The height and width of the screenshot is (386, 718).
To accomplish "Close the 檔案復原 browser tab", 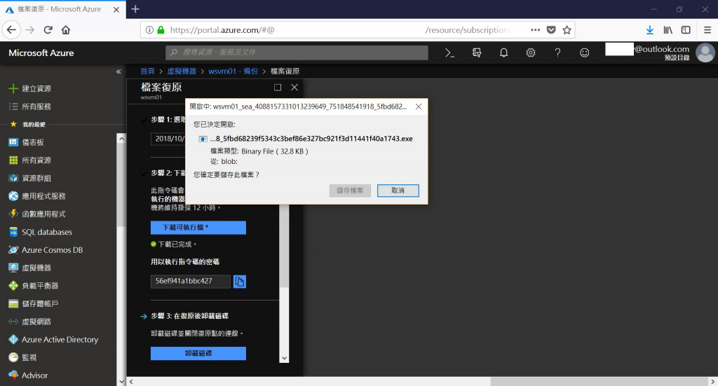I will click(x=116, y=10).
